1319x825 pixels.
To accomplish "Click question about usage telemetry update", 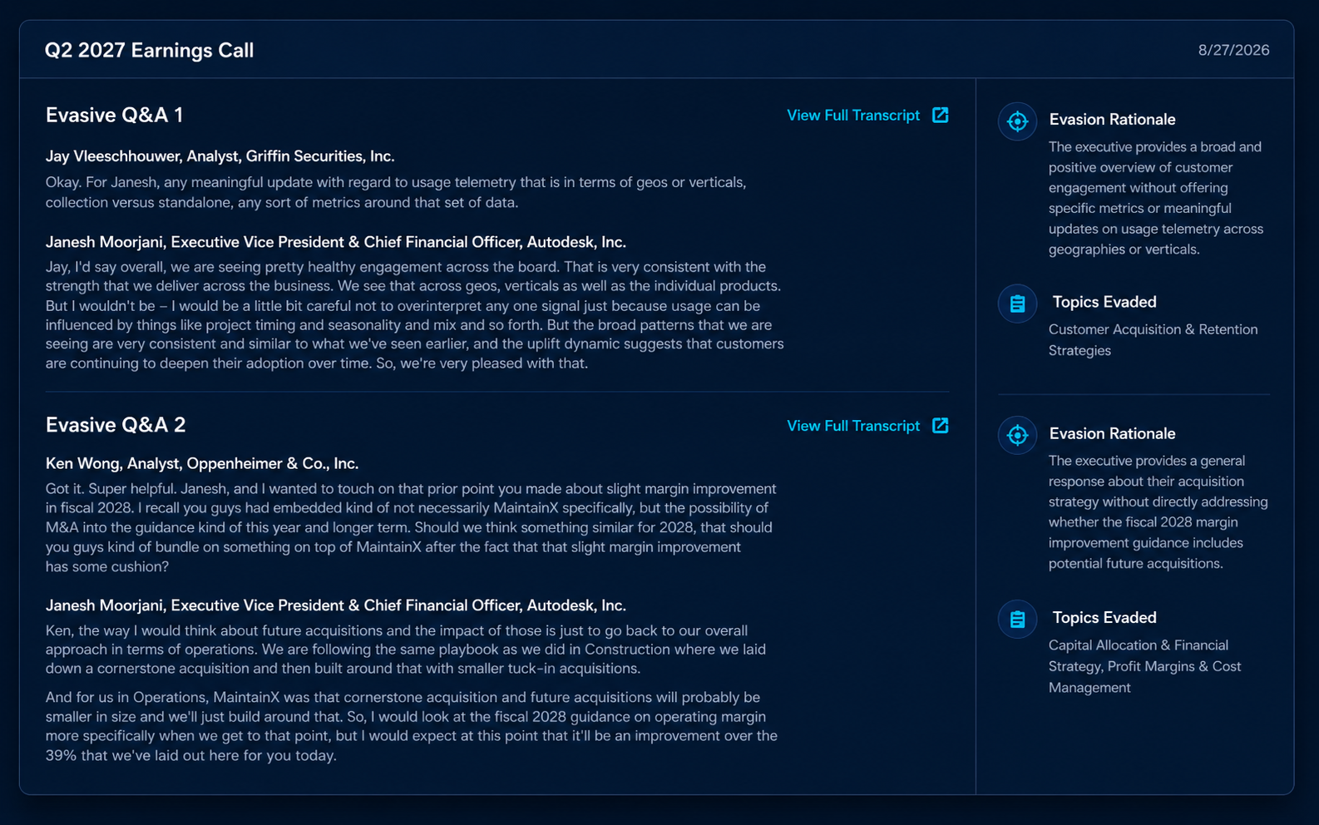I will 396,192.
